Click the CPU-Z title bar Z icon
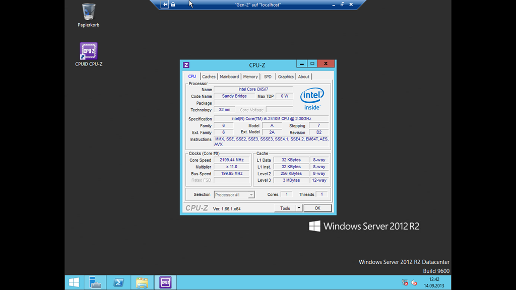Viewport: 516px width, 290px height. pos(186,65)
